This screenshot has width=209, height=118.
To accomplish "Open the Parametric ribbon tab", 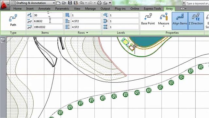I will tap(62, 9).
